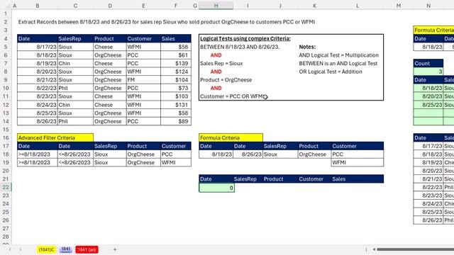Select the '$89' sales cell
Screen dimensions: 454x255
point(176,121)
